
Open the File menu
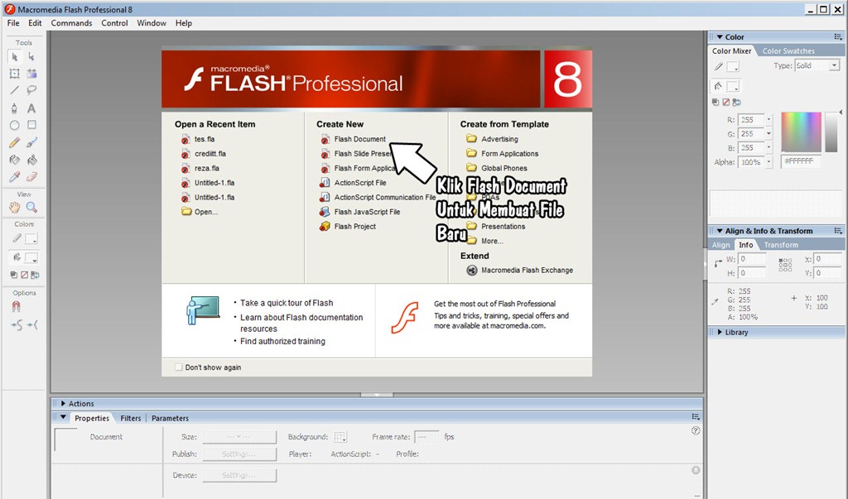tap(13, 23)
